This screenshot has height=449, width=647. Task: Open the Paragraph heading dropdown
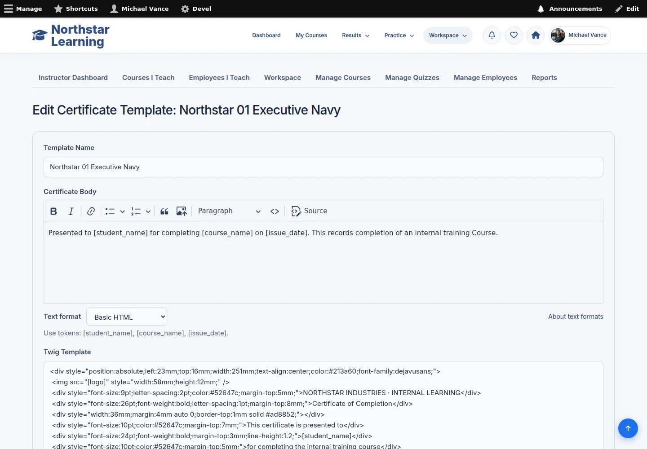[229, 211]
